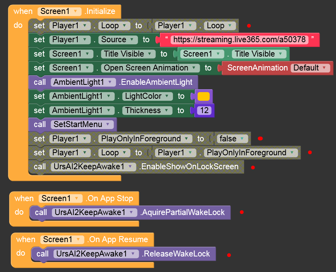Viewport: 336px width, 272px height.
Task: Select the EnableAmbientLight call block
Action: coord(156,82)
